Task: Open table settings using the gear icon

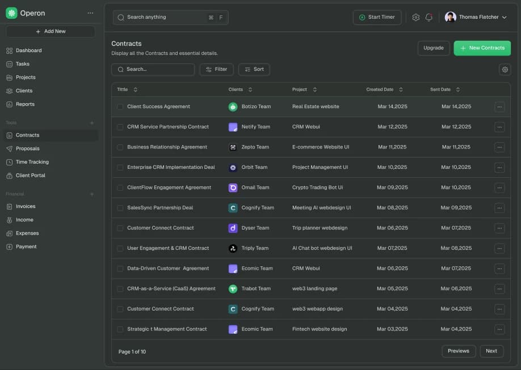Action: (505, 69)
